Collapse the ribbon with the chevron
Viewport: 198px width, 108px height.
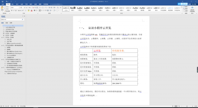point(197,13)
